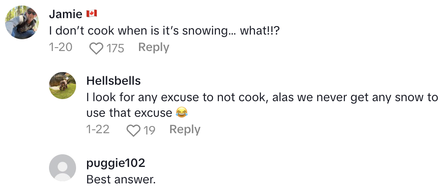The image size is (447, 188).
Task: Click the Canadian flag next to Jamie
Action: (92, 14)
